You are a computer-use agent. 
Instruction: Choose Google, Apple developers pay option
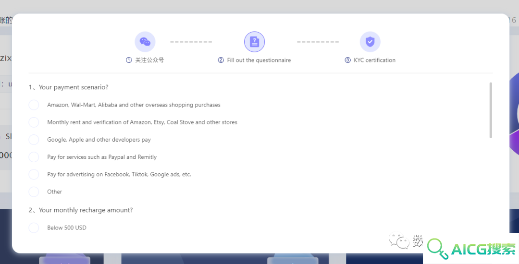tap(34, 139)
